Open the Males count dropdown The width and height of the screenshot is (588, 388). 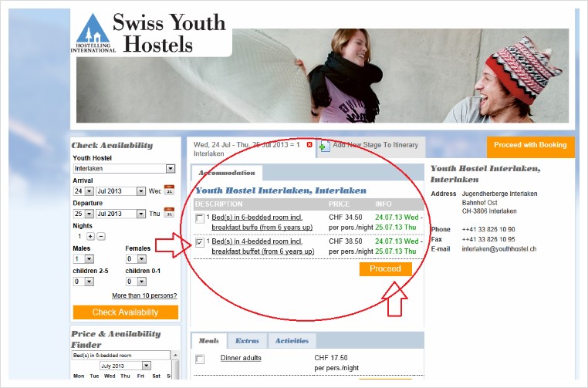pyautogui.click(x=90, y=259)
